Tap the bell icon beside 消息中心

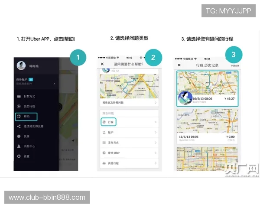pos(19,146)
